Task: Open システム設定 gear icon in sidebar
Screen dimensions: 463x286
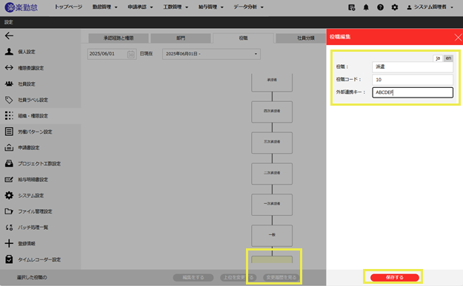Action: tap(9, 195)
